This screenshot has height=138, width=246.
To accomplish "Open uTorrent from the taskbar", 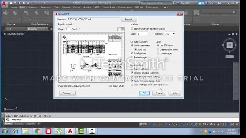I will 59,131.
